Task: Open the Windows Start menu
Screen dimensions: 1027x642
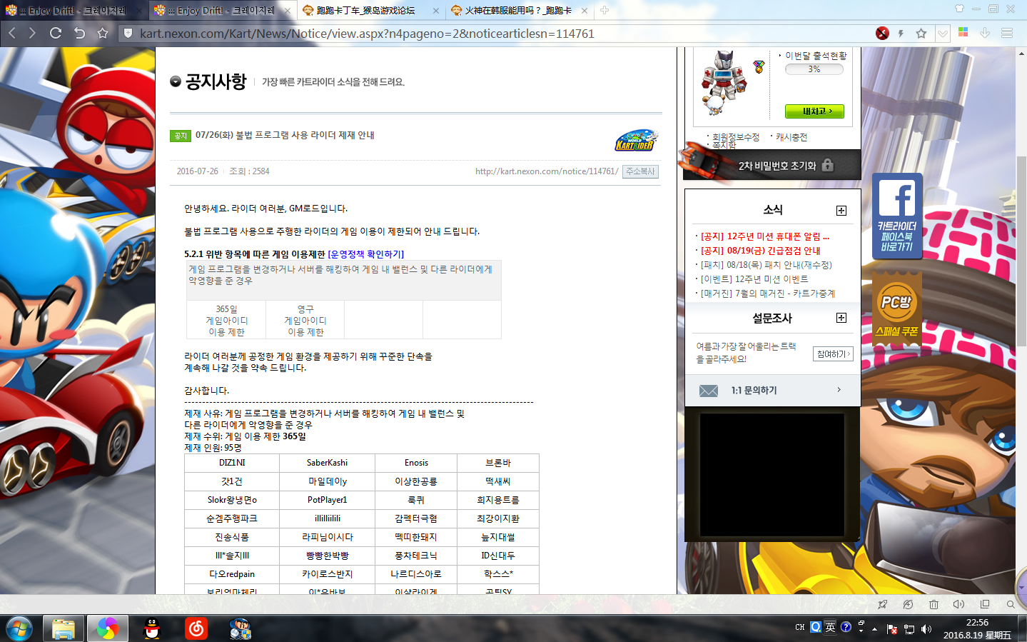Action: (19, 628)
